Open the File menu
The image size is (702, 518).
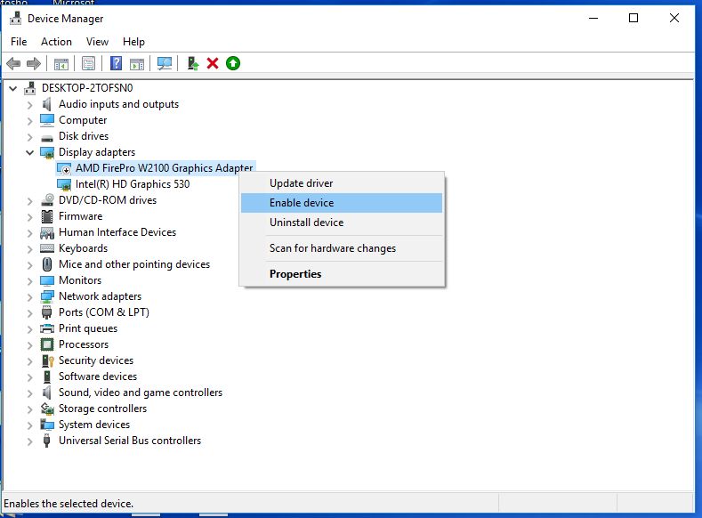click(19, 42)
